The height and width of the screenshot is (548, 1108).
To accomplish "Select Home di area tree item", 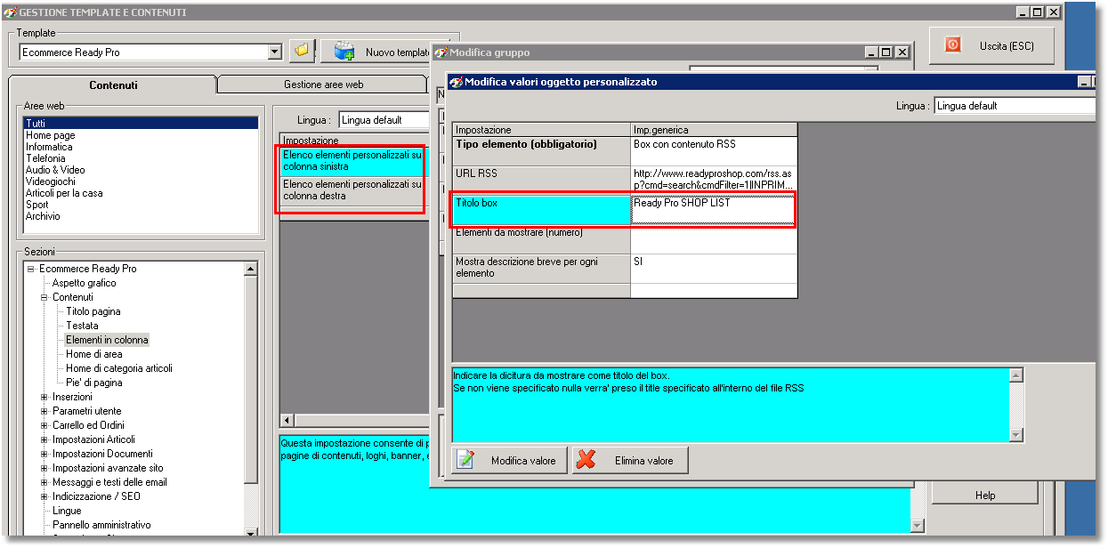I will 94,354.
